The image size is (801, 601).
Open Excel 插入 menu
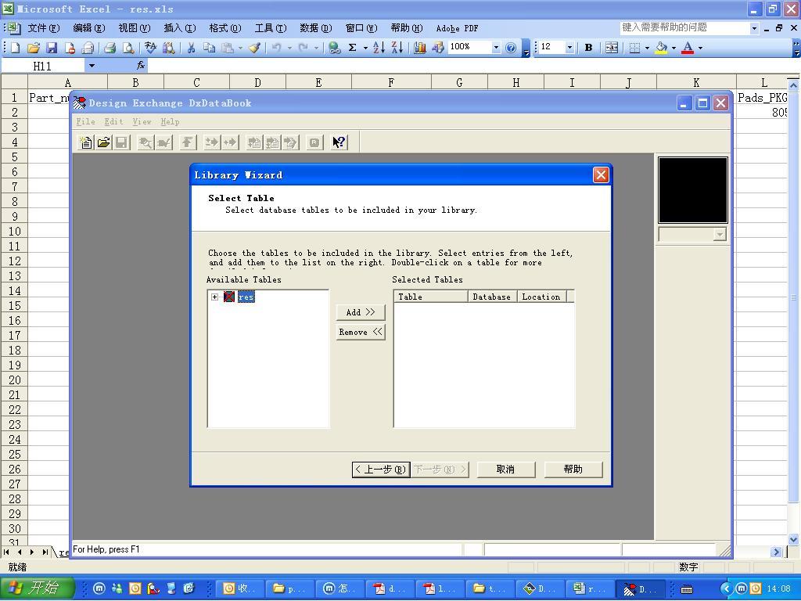pos(180,28)
